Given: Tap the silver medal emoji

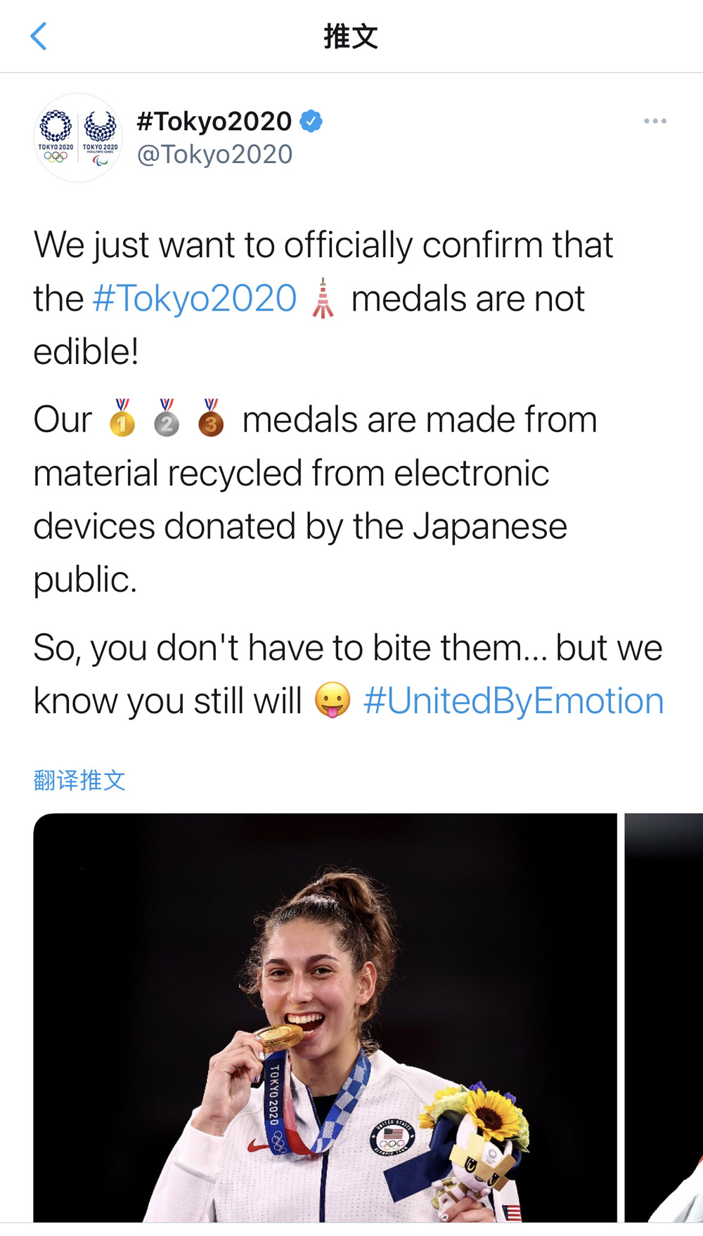Looking at the screenshot, I should [167, 419].
